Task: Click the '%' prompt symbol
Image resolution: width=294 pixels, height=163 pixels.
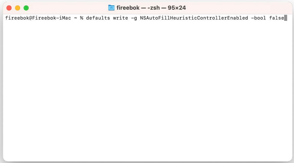Action: coord(81,18)
